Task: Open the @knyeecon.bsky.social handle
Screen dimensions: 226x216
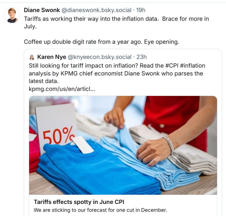Action: [x=100, y=57]
